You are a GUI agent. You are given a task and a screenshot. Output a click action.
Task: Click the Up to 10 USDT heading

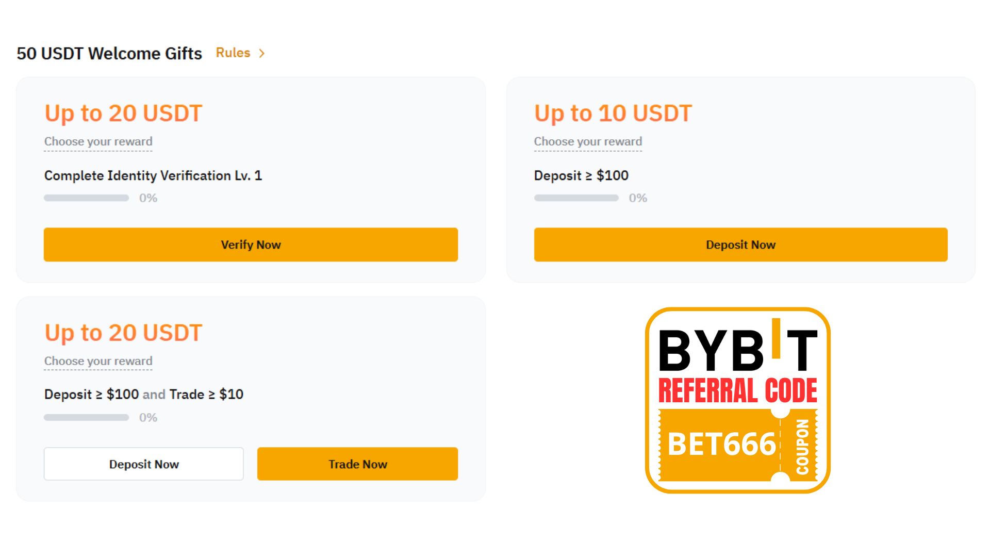click(x=613, y=113)
